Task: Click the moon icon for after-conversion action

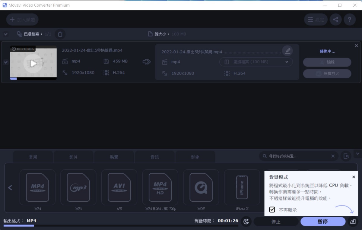Action: 246,222
